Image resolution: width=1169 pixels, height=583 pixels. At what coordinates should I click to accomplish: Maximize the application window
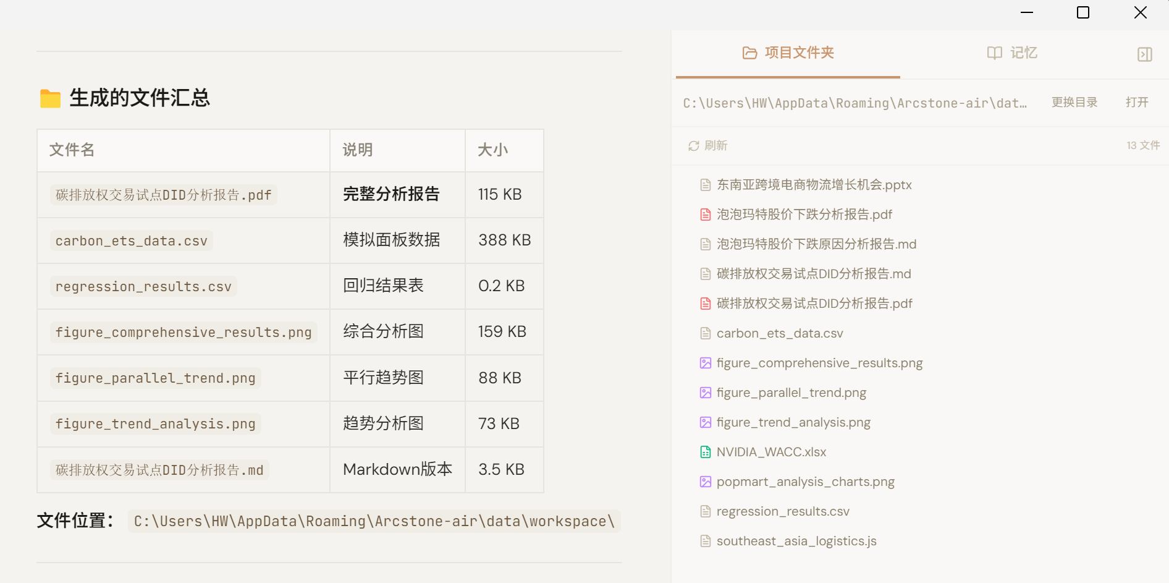click(1082, 12)
